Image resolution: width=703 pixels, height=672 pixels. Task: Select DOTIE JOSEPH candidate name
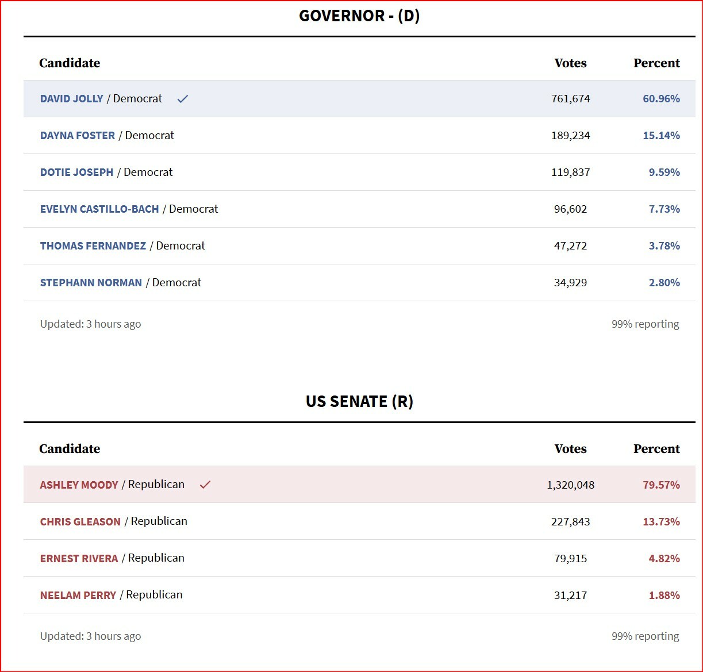pyautogui.click(x=77, y=172)
